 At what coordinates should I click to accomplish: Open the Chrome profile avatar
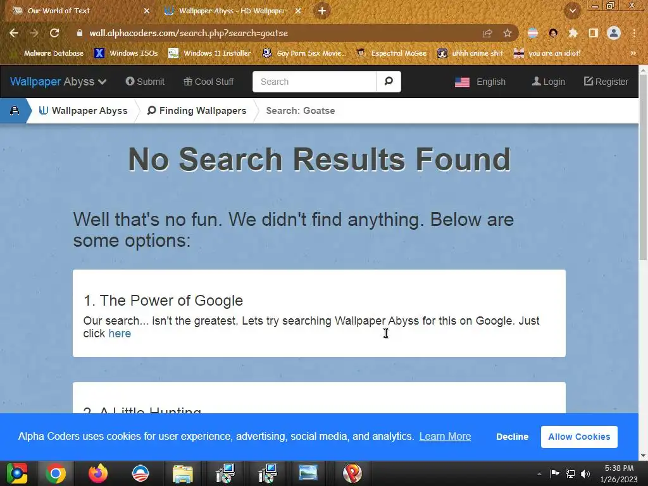pos(614,33)
